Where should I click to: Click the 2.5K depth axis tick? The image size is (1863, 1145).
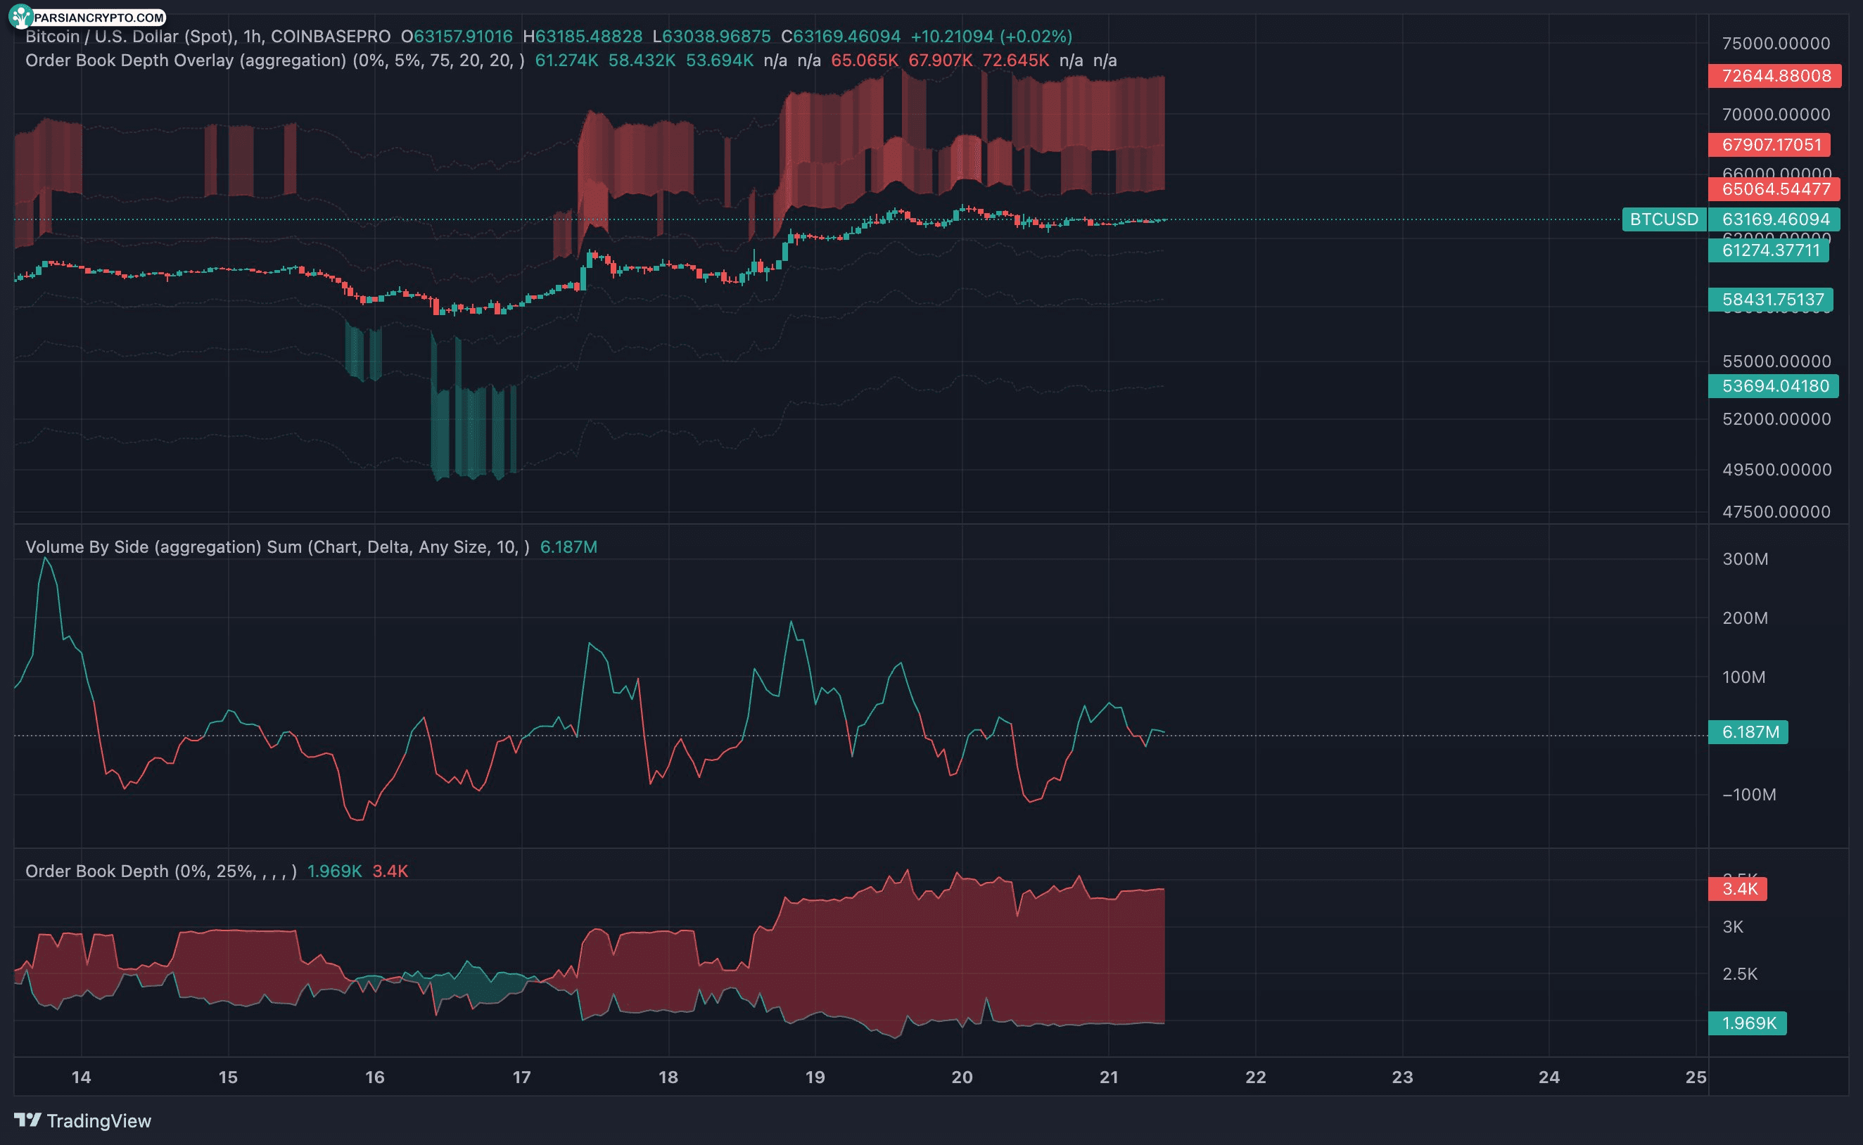(x=1740, y=974)
